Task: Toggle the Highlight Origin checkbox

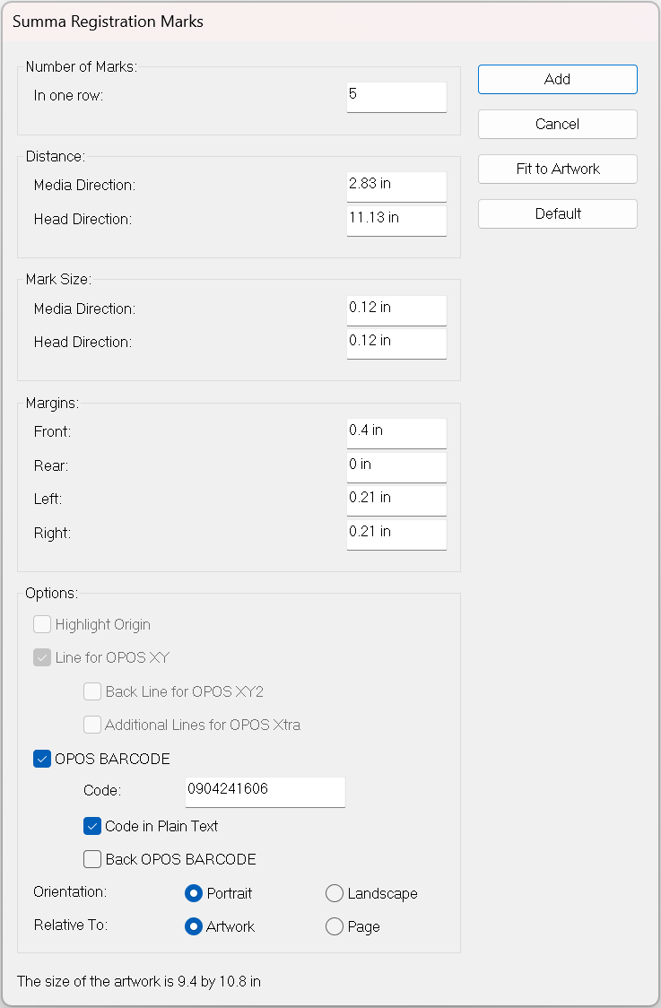Action: point(42,624)
